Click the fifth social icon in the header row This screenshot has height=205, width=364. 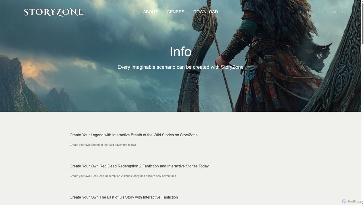(x=334, y=12)
